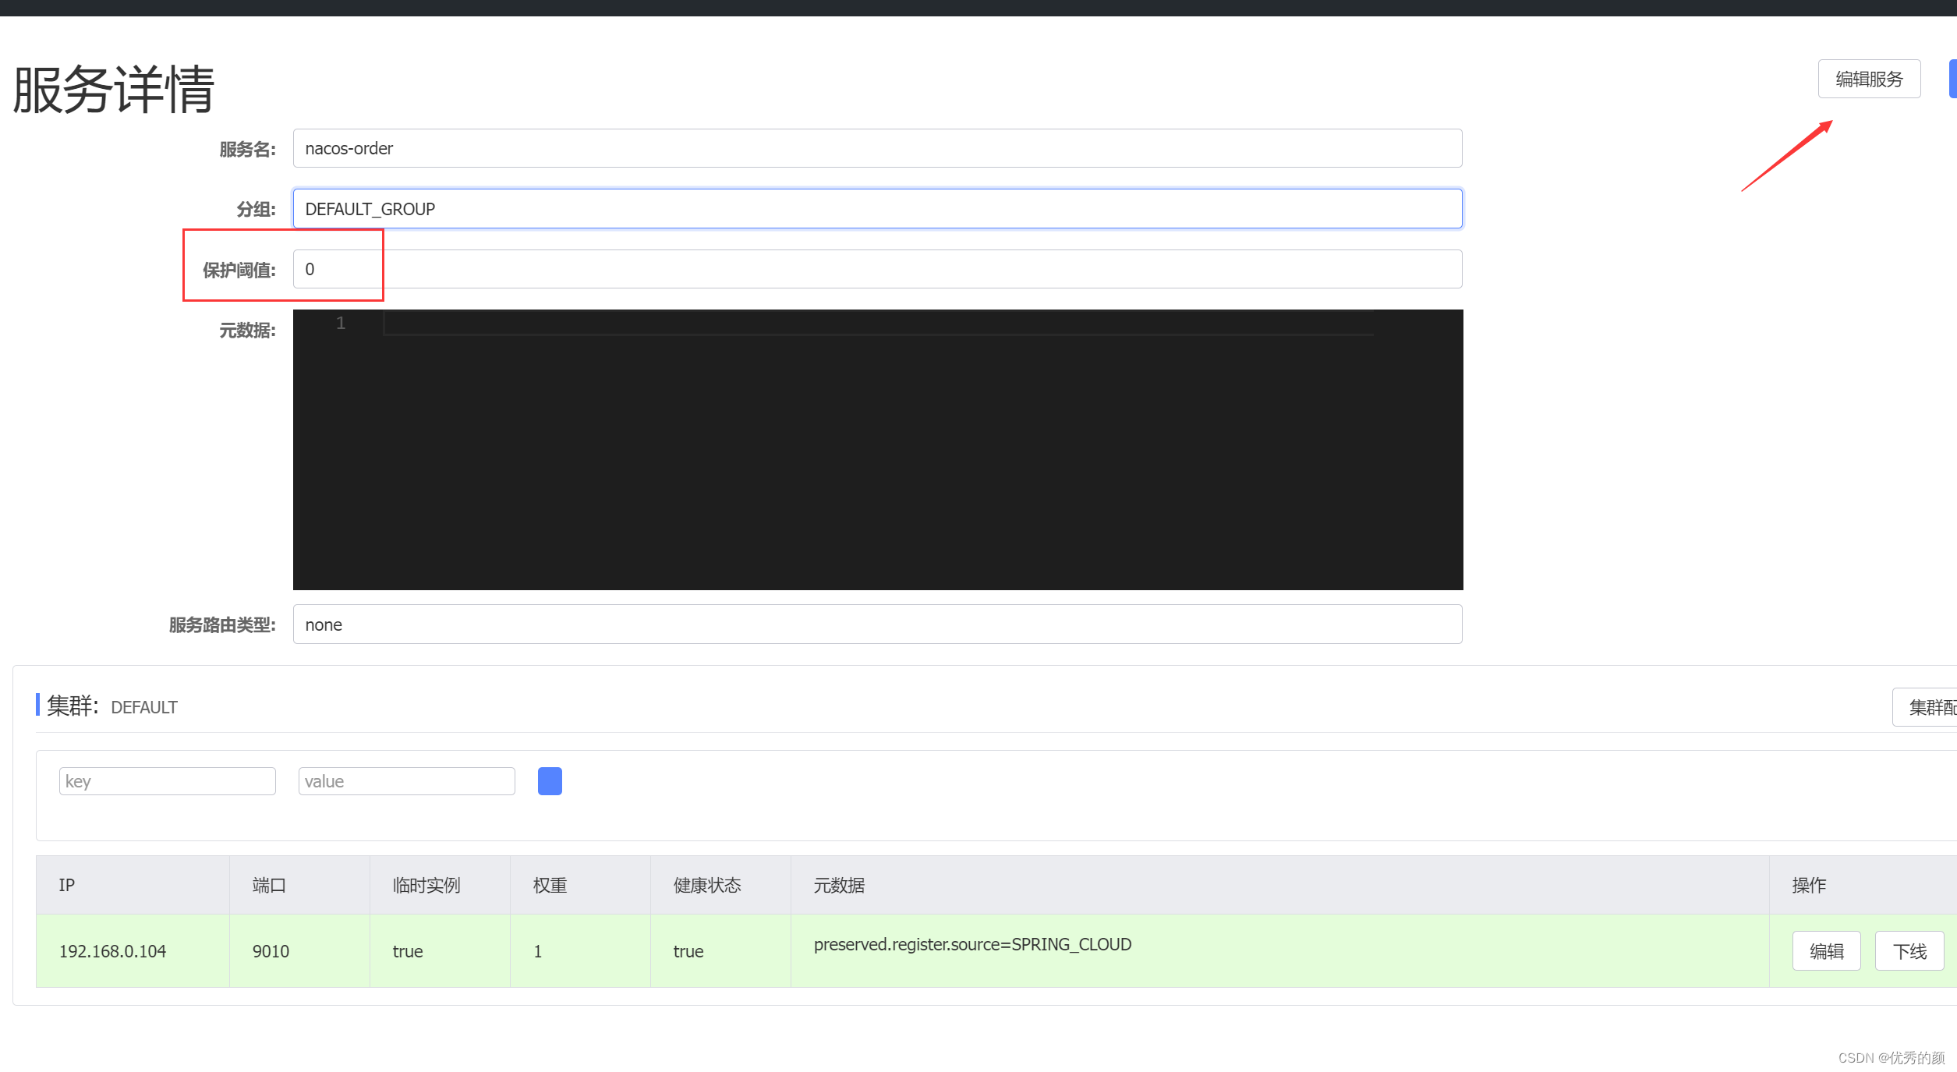The width and height of the screenshot is (1957, 1072).
Task: Click the IP column header
Action: click(67, 885)
